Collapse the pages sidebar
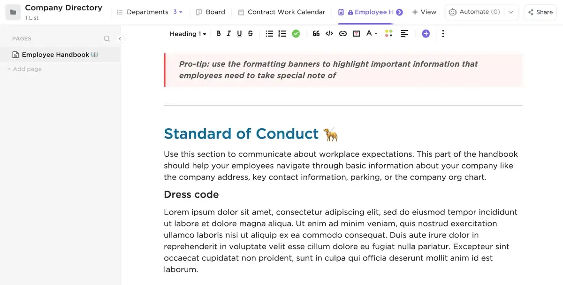The width and height of the screenshot is (563, 285). point(120,39)
